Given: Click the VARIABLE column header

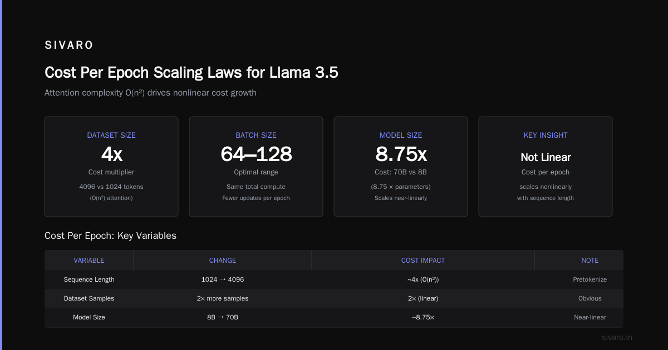Looking at the screenshot, I should click(x=89, y=260).
